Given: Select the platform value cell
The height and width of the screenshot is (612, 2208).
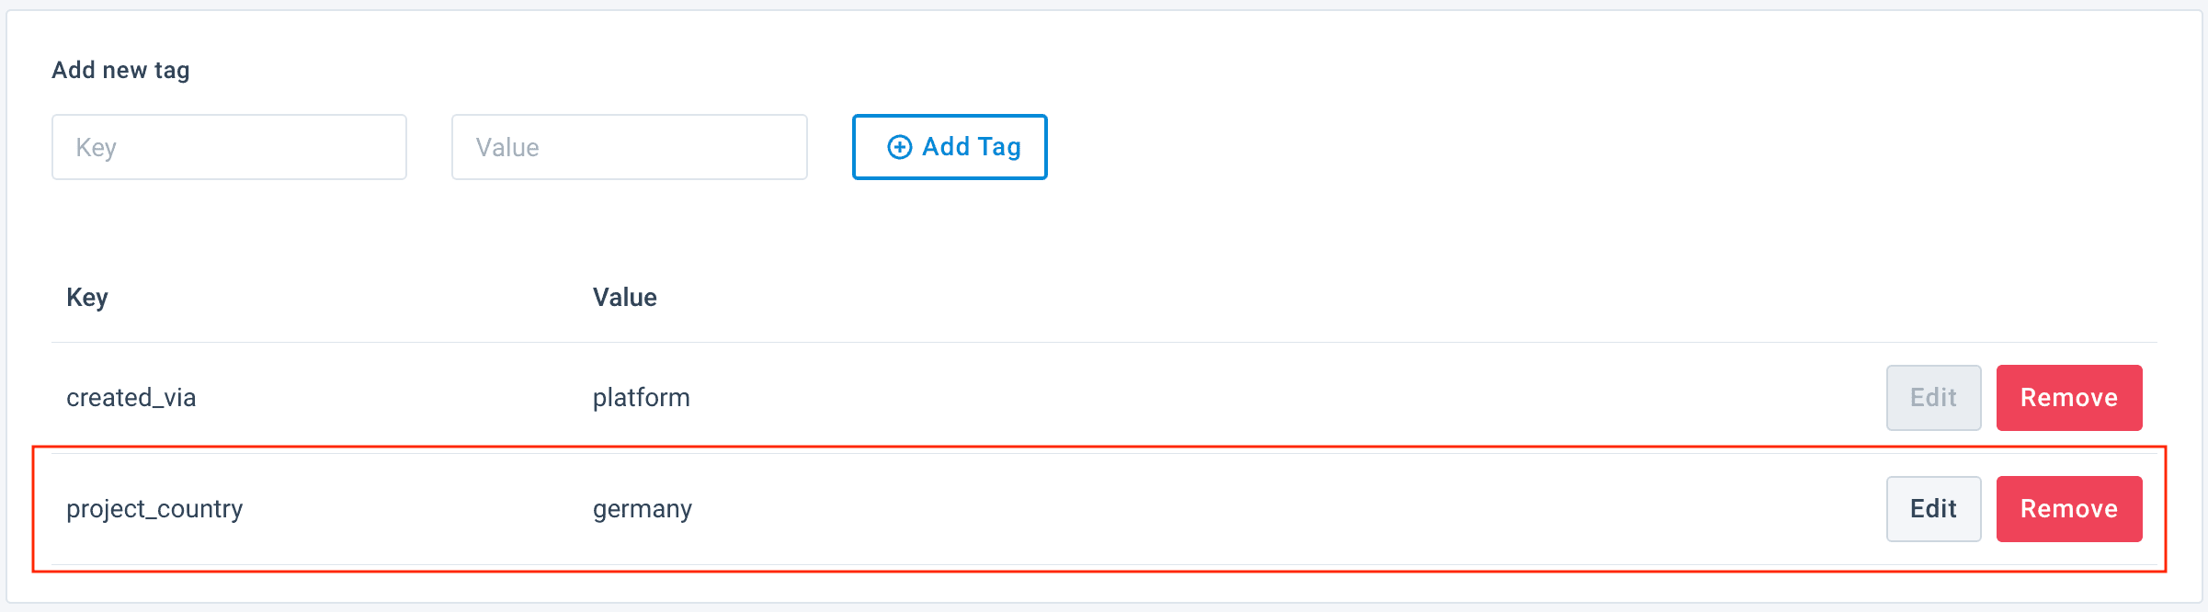Looking at the screenshot, I should (641, 398).
